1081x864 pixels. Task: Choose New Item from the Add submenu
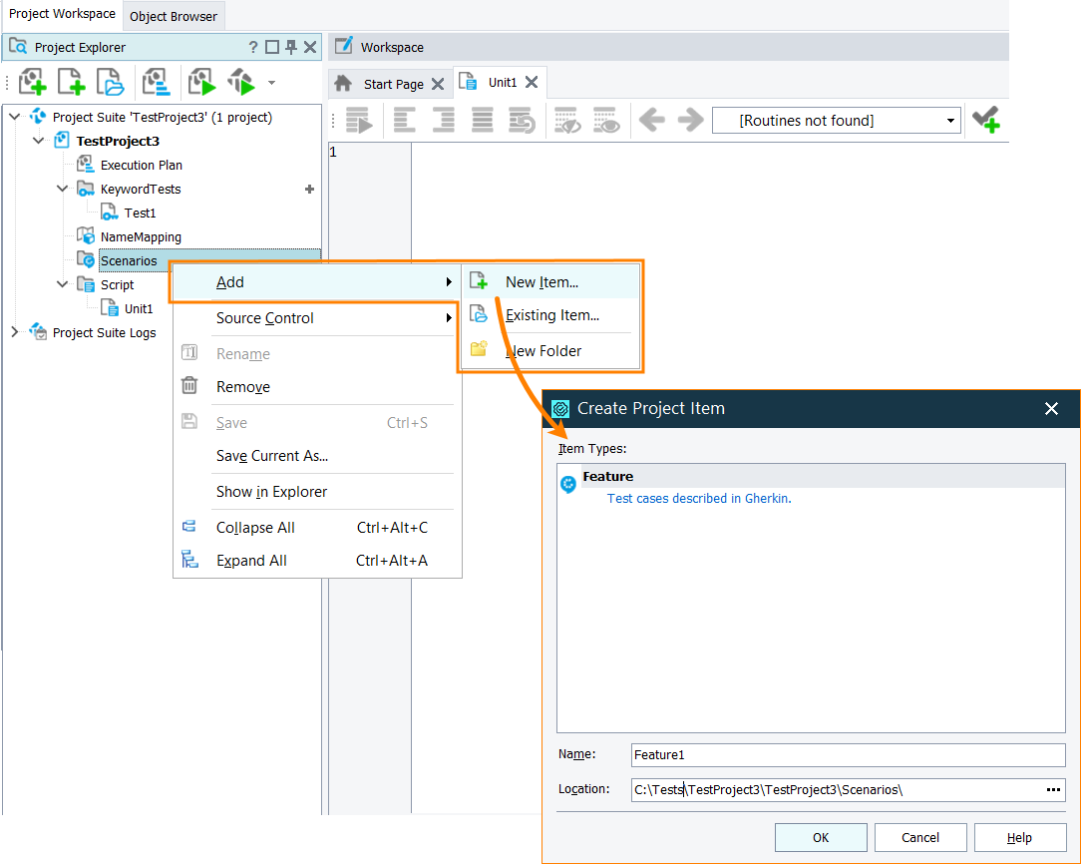coord(540,280)
